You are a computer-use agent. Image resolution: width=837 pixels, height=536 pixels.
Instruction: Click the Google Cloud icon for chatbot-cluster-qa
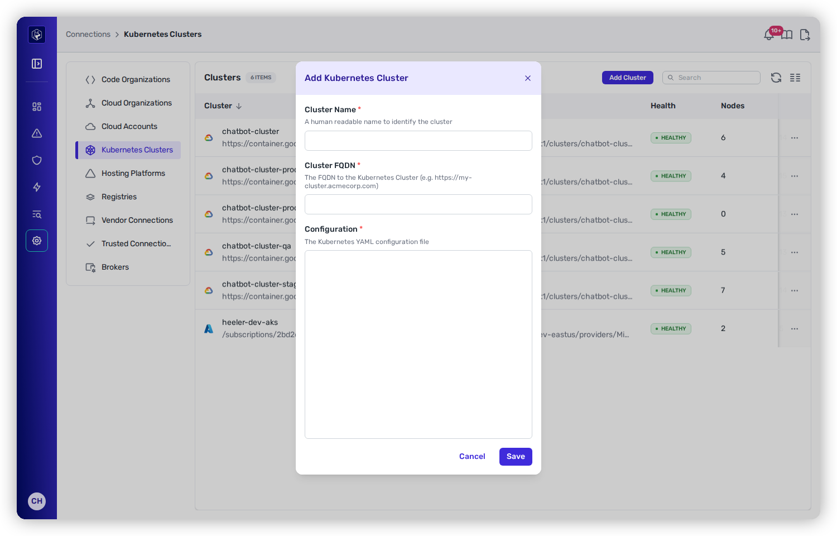(x=209, y=252)
